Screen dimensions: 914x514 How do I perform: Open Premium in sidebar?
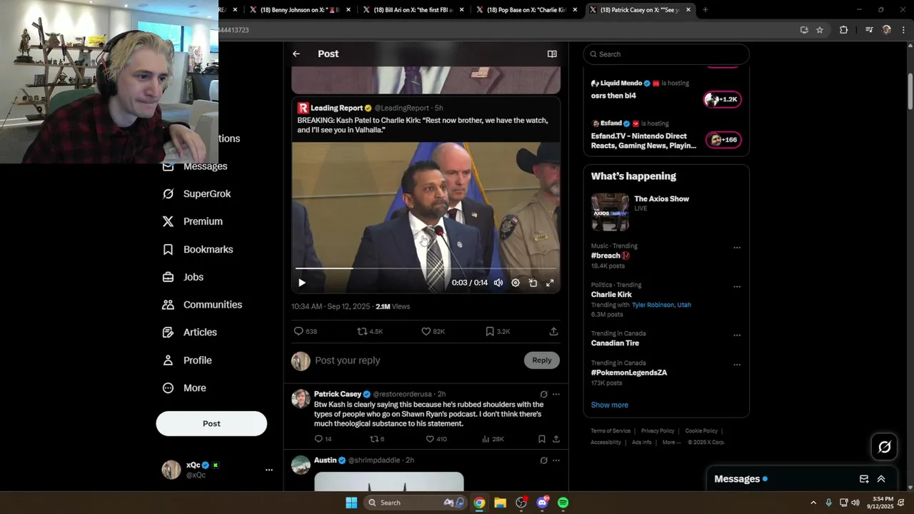[x=192, y=221]
